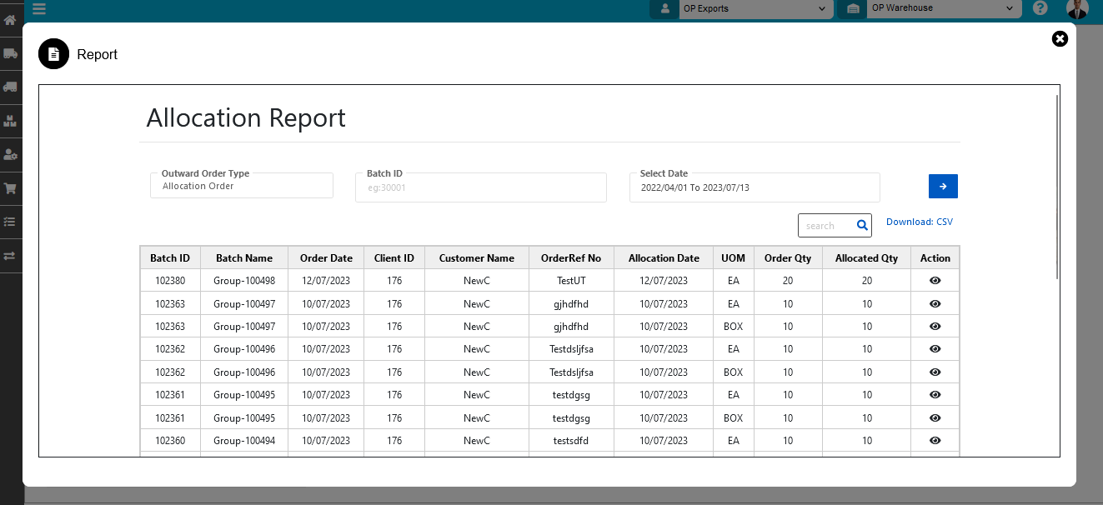Image resolution: width=1103 pixels, height=505 pixels.
Task: Sort by UOM column header
Action: tap(734, 258)
